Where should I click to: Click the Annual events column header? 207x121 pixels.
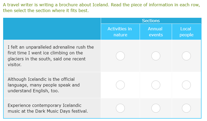pyautogui.click(x=156, y=32)
